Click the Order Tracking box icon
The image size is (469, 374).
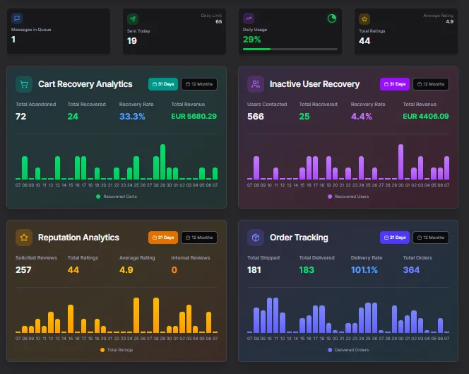[x=256, y=238]
